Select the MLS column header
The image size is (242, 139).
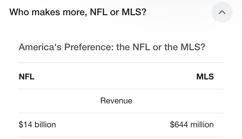point(205,77)
